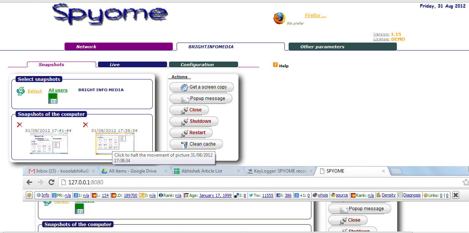Click the L: 134 toolbar link
469x233 pixels.
coord(100,195)
